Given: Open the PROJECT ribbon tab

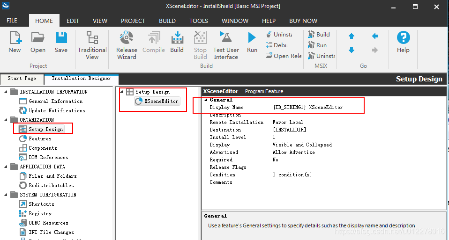Looking at the screenshot, I should [133, 21].
